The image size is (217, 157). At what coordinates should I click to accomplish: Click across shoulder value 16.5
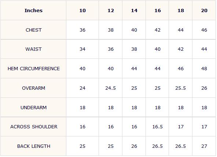(x=158, y=127)
